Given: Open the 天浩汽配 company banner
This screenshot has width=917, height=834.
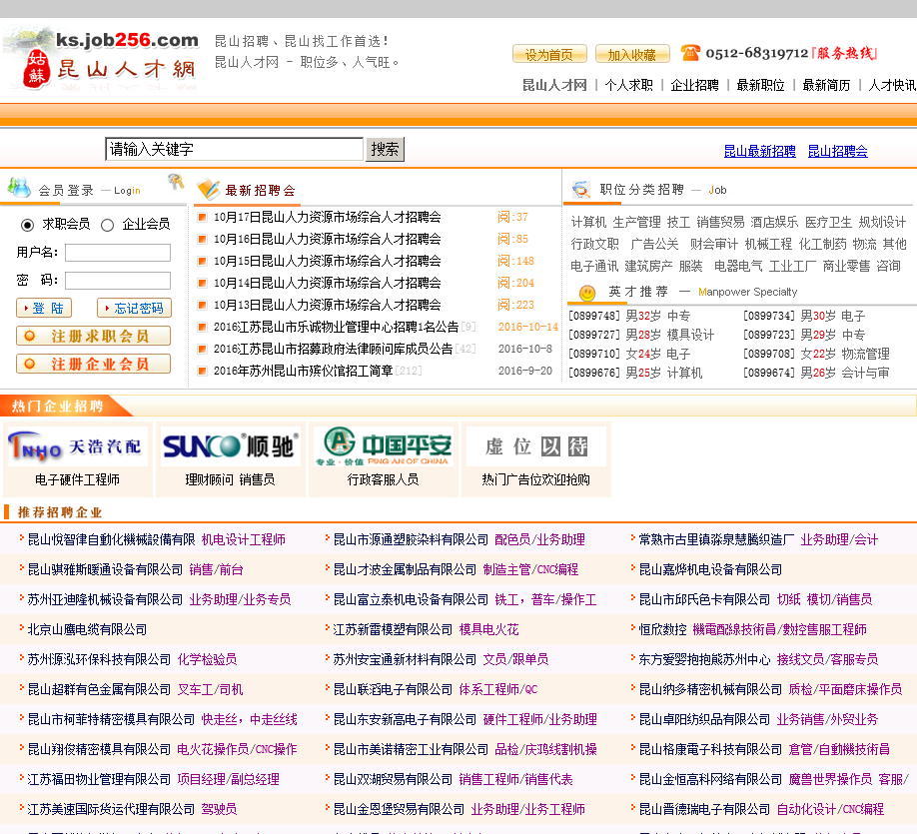Looking at the screenshot, I should 77,446.
